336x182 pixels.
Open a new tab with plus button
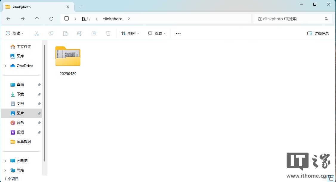(x=81, y=7)
